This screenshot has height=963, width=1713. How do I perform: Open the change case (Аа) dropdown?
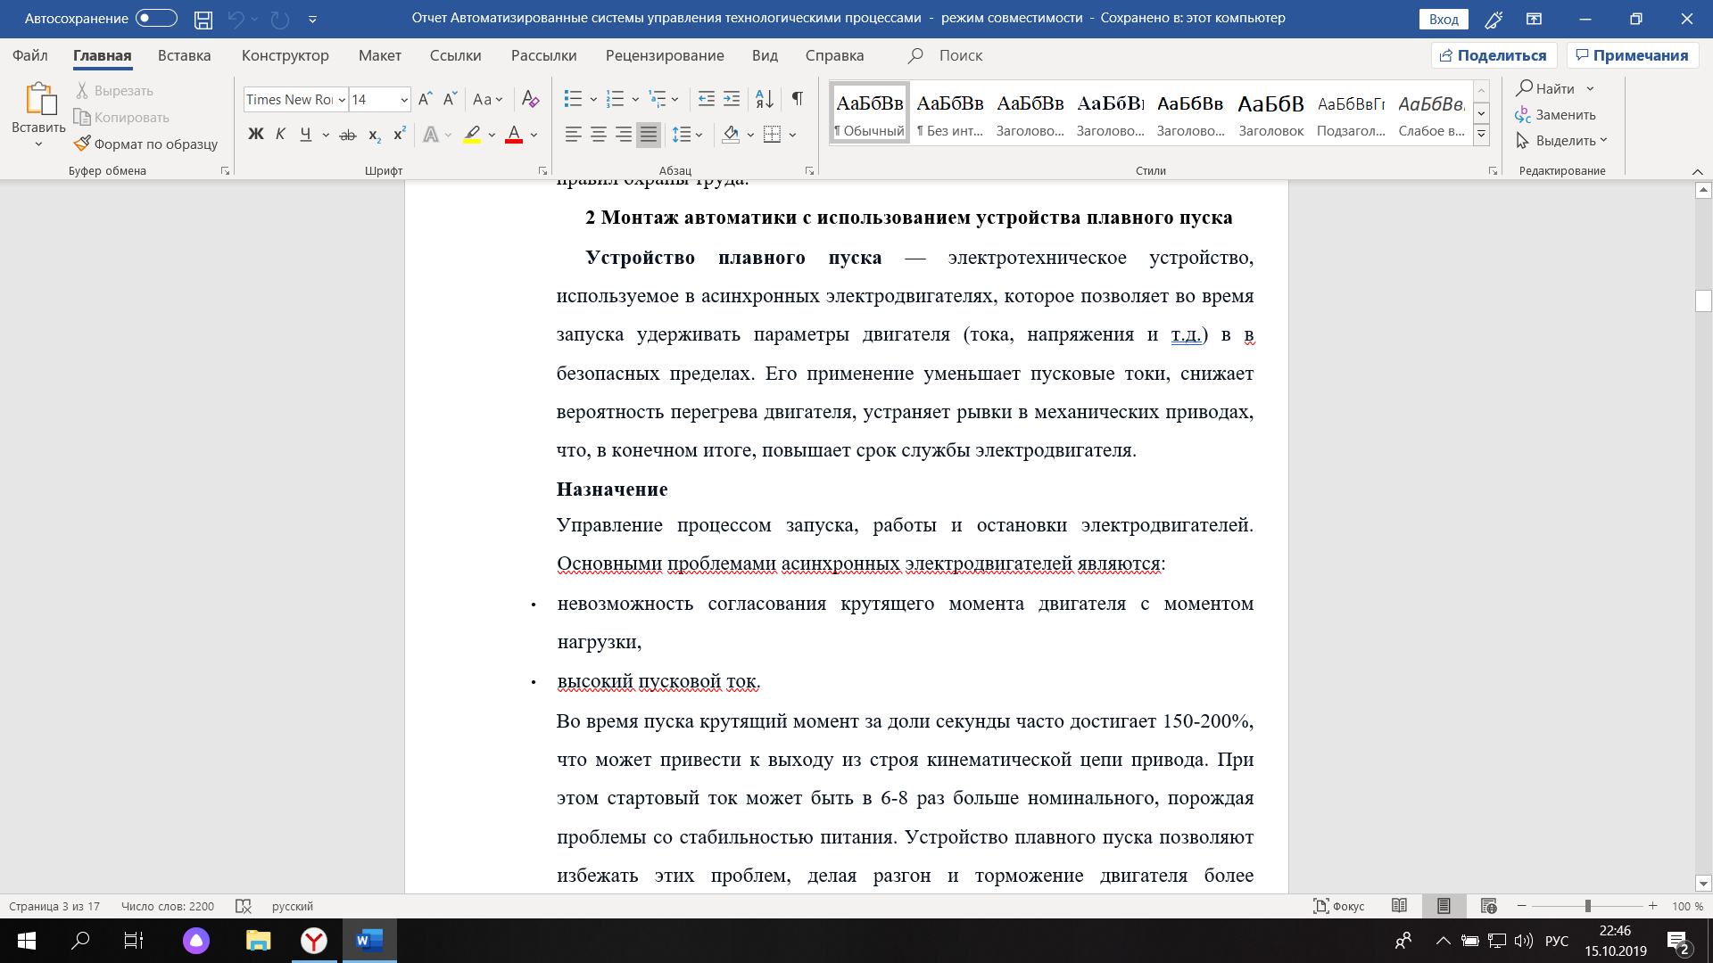[488, 99]
